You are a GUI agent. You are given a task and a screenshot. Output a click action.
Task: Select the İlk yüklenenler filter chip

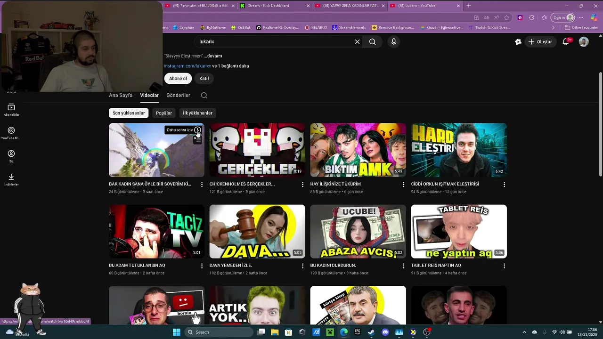tap(197, 113)
